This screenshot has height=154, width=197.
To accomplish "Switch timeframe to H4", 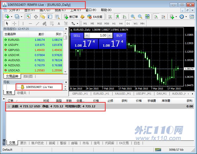I will 121,23.
